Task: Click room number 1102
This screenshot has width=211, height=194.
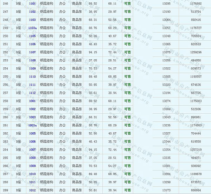Action: coord(32,12)
